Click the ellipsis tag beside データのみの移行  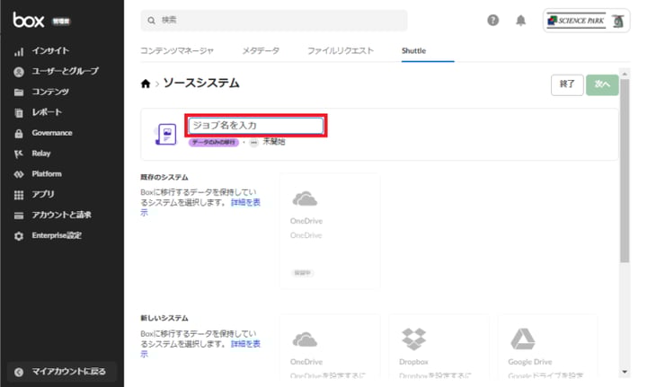coord(253,143)
